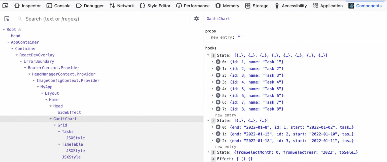Open the Accessibility panel
387x162 pixels.
point(291,6)
